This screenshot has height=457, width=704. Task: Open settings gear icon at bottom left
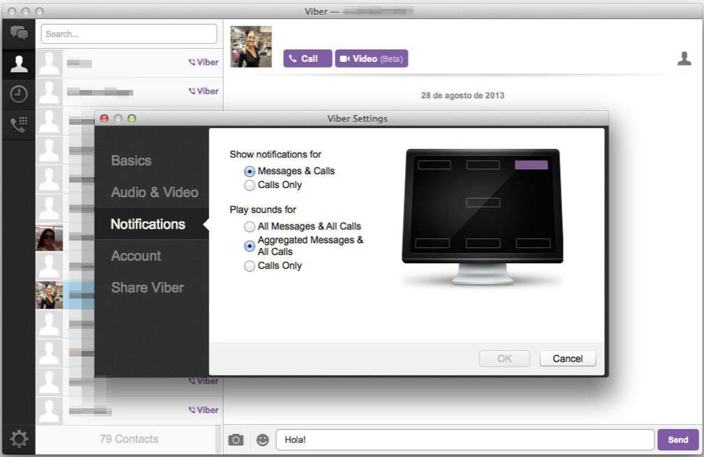(19, 439)
